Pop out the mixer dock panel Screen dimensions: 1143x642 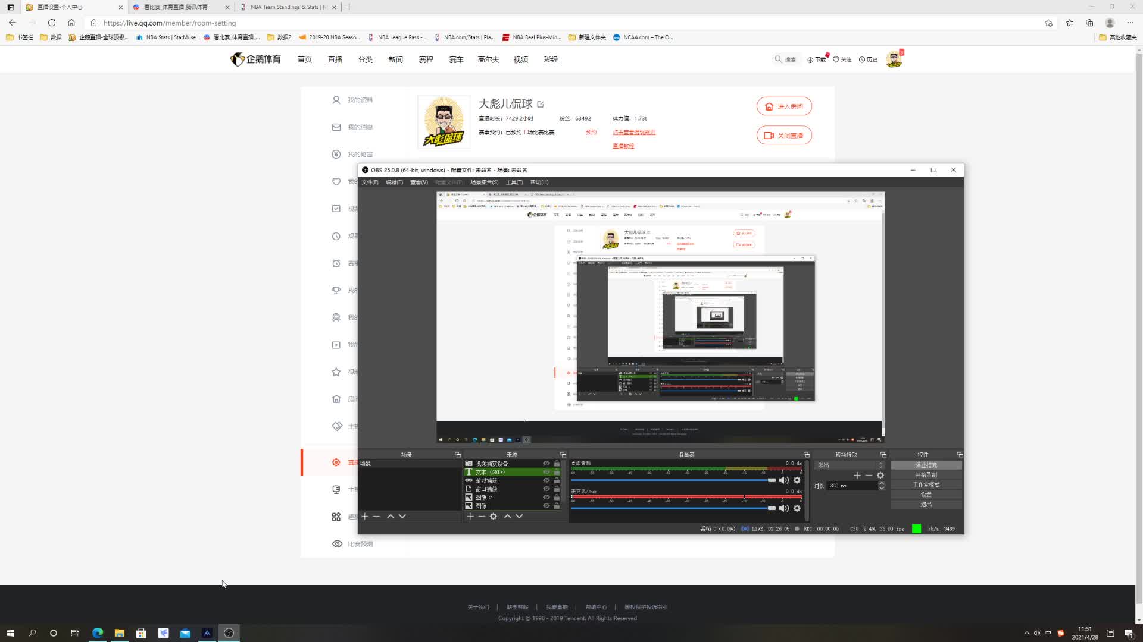click(x=806, y=455)
